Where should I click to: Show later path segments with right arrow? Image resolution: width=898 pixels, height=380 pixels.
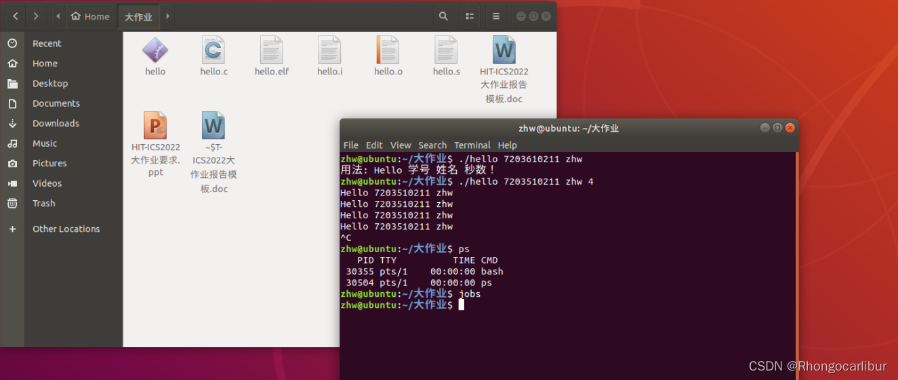(167, 16)
